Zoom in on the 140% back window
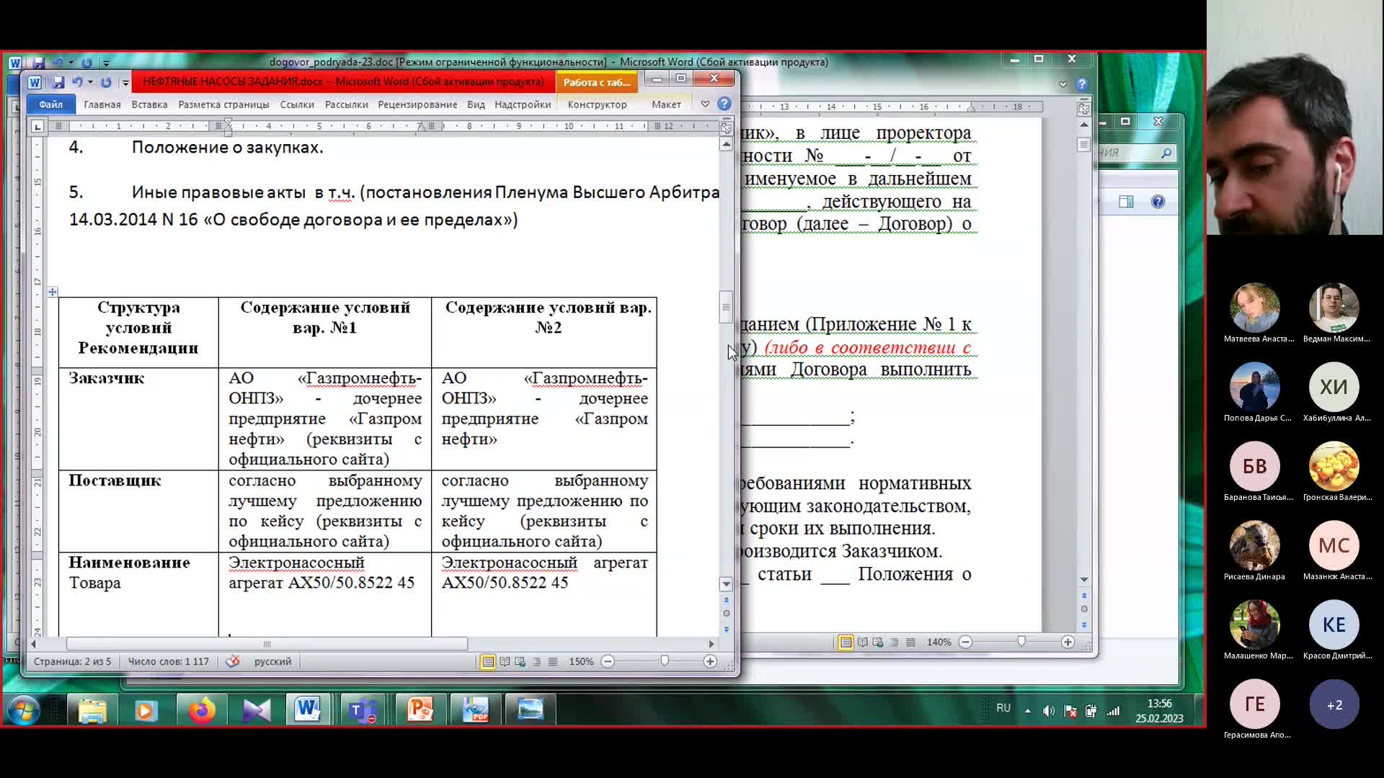Image resolution: width=1384 pixels, height=778 pixels. tap(1068, 642)
